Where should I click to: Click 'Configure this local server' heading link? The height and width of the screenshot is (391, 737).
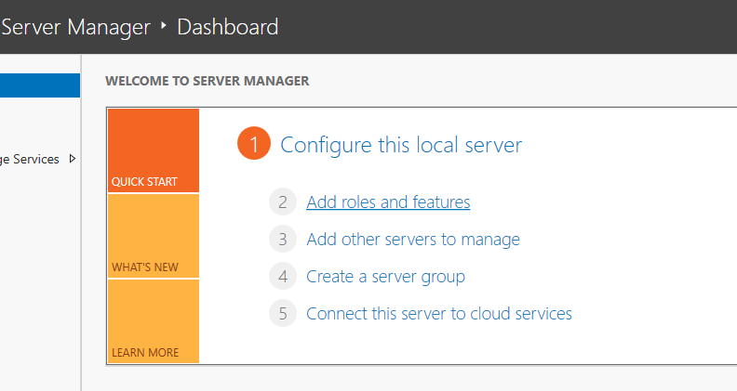pyautogui.click(x=401, y=145)
